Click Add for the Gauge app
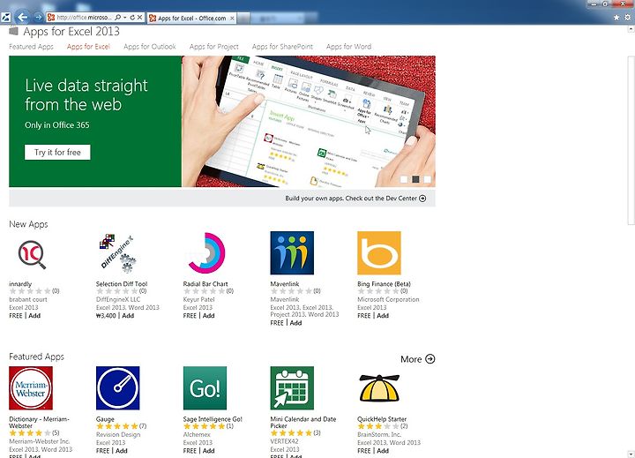The height and width of the screenshot is (458, 635). (x=122, y=450)
